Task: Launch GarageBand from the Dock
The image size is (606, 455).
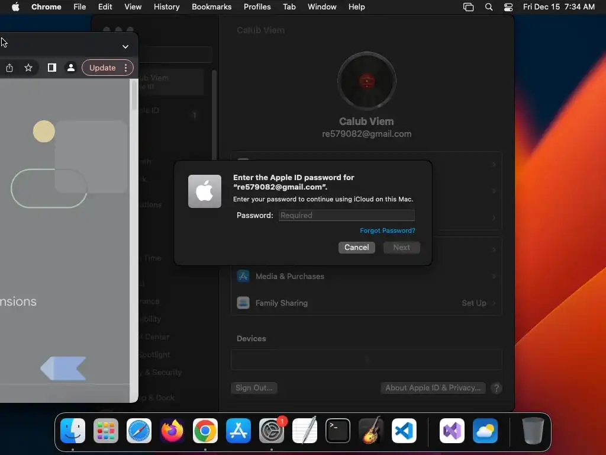Action: point(371,431)
